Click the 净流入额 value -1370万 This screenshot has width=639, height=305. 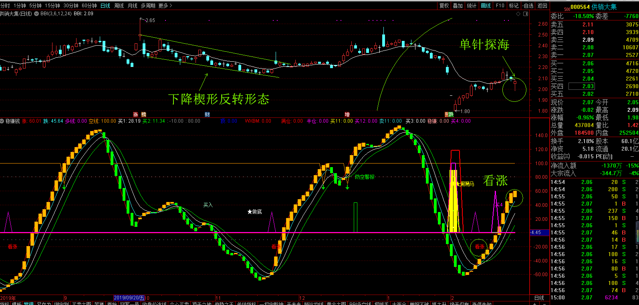(x=611, y=166)
